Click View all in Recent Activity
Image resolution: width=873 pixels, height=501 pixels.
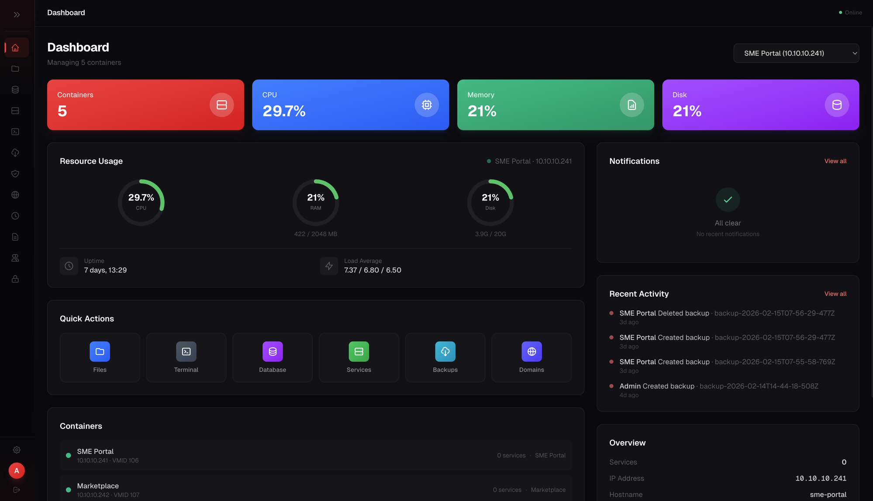[835, 294]
